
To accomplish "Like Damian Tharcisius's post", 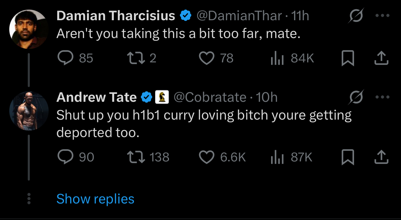I will (206, 58).
